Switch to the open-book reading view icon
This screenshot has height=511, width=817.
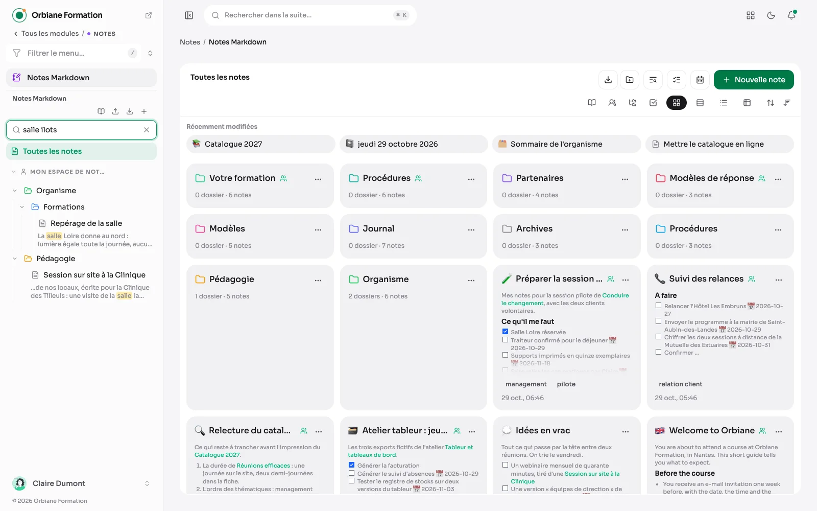pyautogui.click(x=592, y=103)
